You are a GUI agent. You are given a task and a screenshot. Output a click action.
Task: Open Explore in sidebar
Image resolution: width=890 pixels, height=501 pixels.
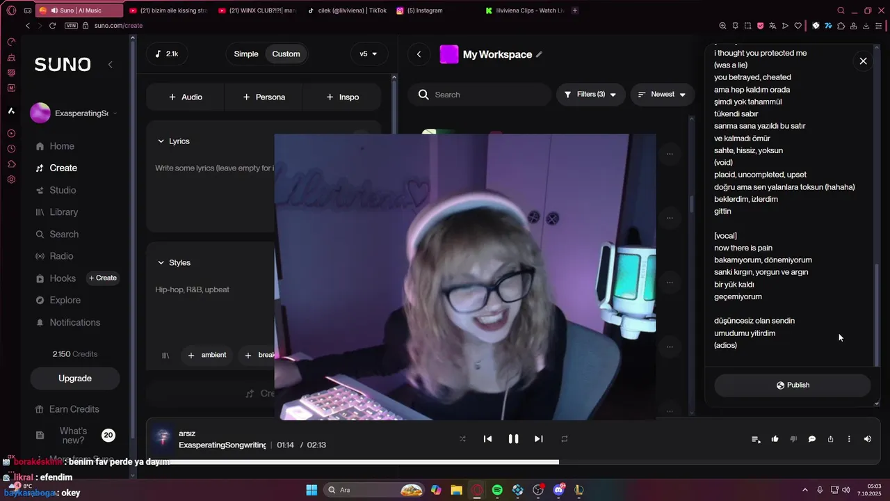pyautogui.click(x=58, y=300)
